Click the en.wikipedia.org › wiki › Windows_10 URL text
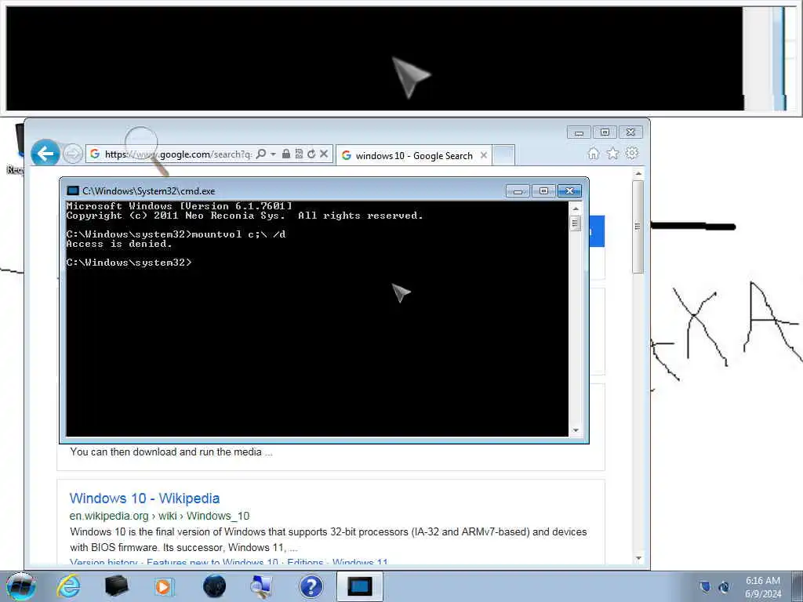The image size is (803, 602). pos(159,516)
